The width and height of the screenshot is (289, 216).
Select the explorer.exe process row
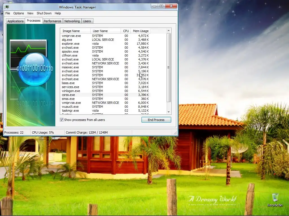tap(105, 44)
